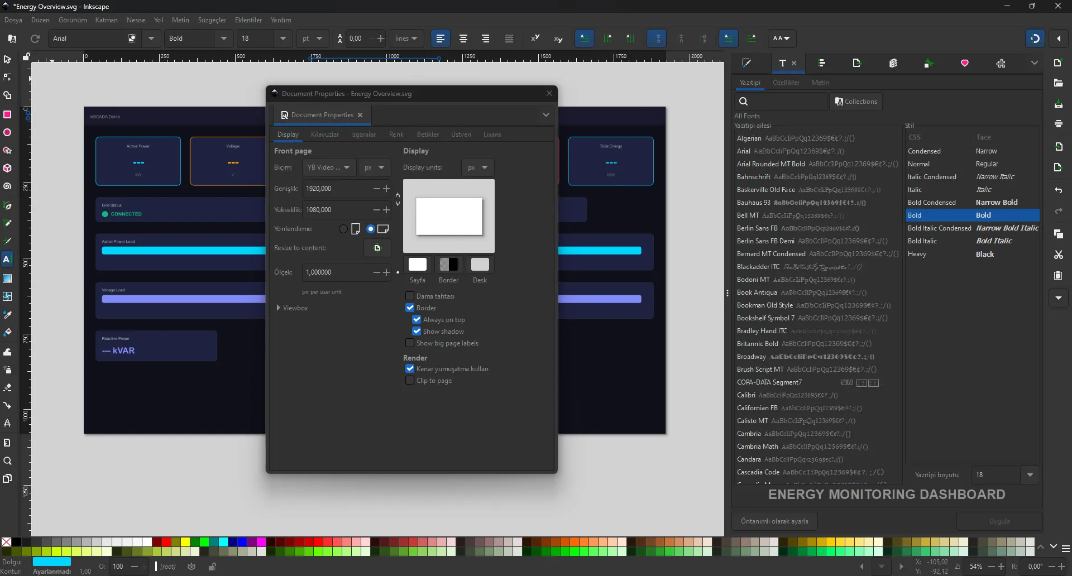The width and height of the screenshot is (1072, 576).
Task: Select the Node editing tool
Action: click(7, 77)
